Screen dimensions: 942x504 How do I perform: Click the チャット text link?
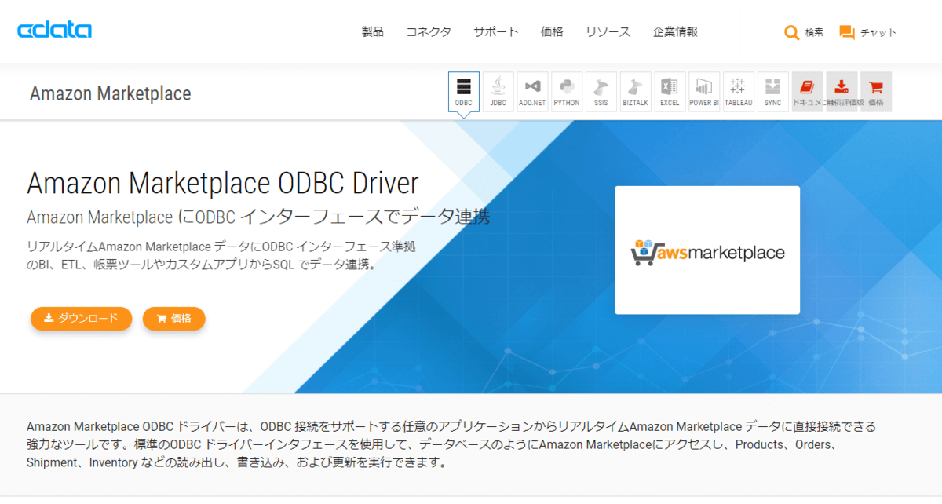pos(878,32)
